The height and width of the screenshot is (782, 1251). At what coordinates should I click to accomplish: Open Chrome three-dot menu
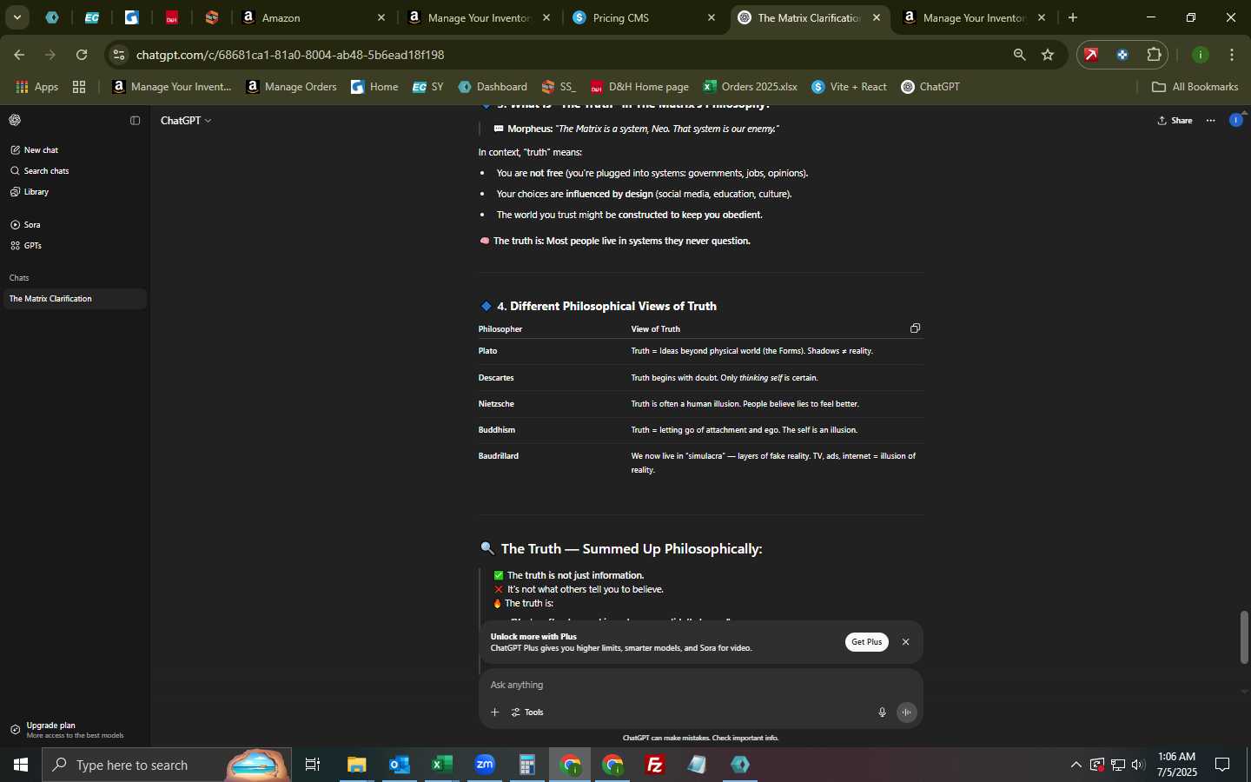click(x=1232, y=55)
